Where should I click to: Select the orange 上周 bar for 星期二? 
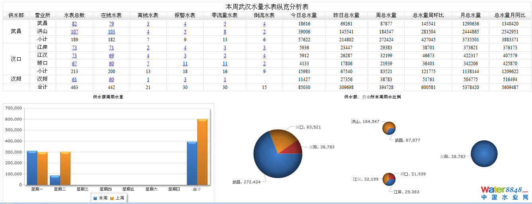(x=65, y=168)
